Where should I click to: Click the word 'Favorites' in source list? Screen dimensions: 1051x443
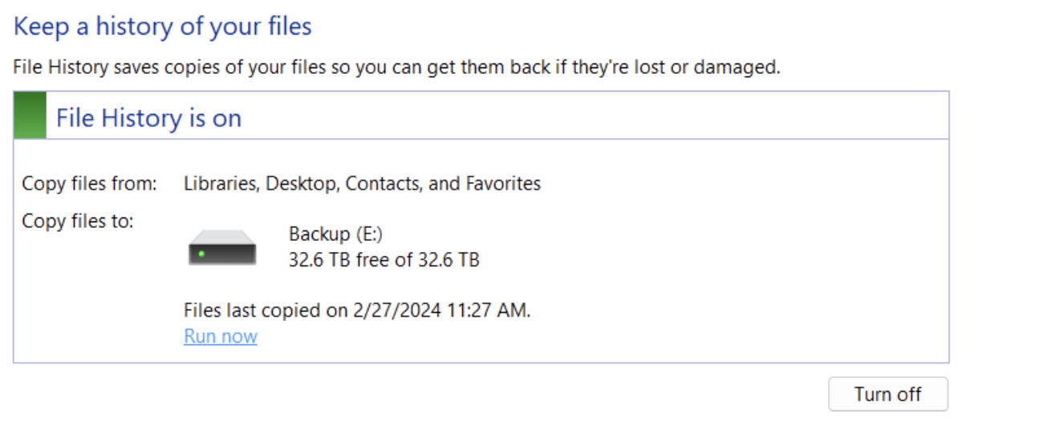pyautogui.click(x=503, y=184)
